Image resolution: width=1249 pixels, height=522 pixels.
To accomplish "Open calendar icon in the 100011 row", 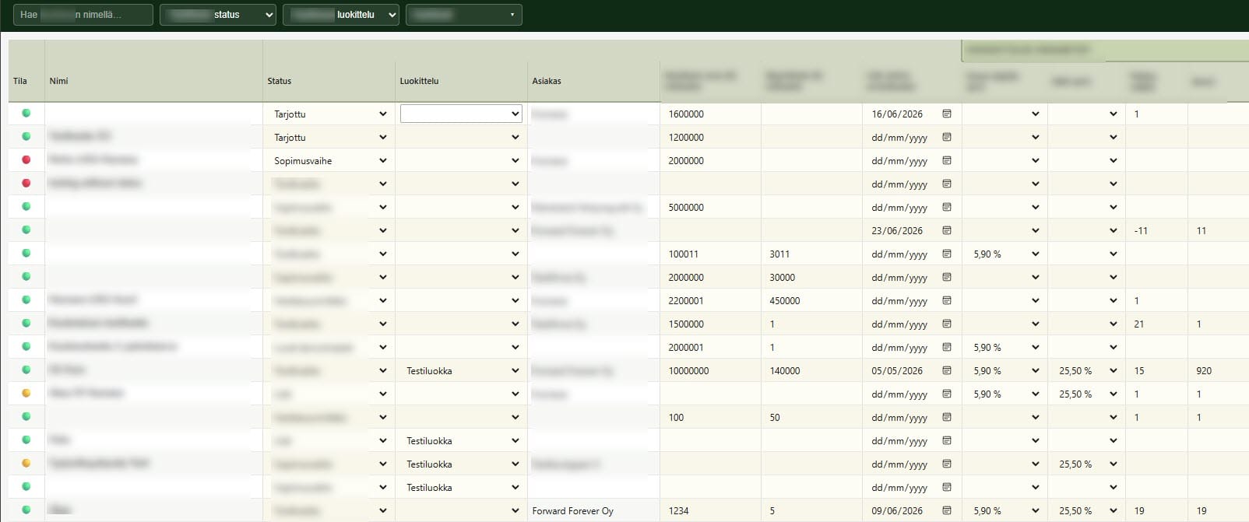I will tap(947, 254).
